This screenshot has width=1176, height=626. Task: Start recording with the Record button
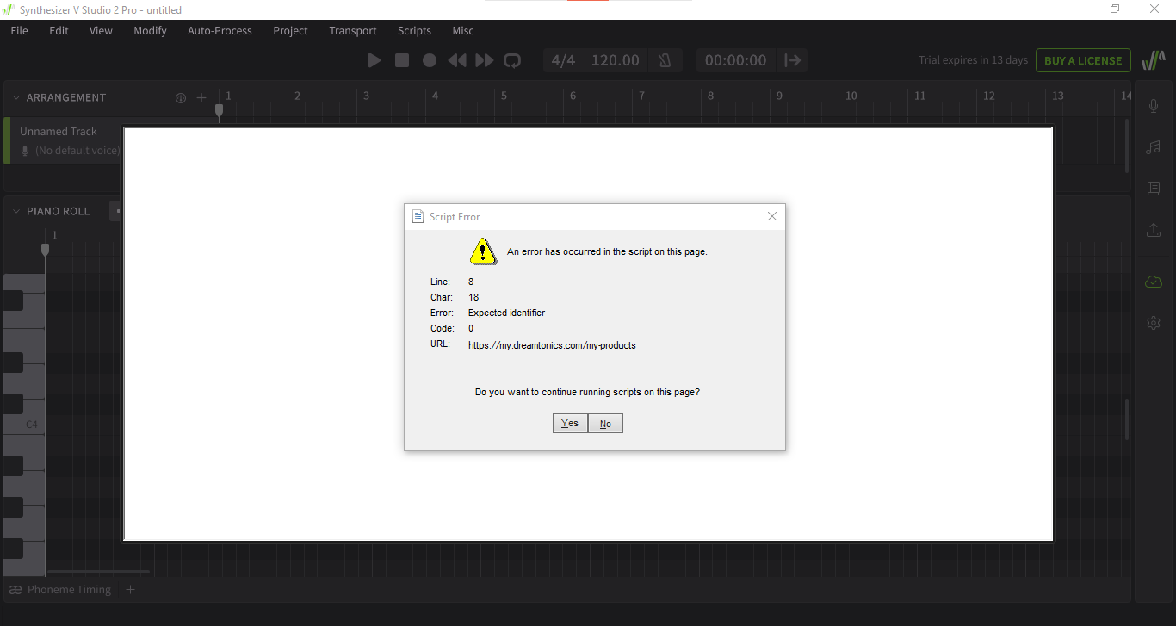[x=430, y=60]
